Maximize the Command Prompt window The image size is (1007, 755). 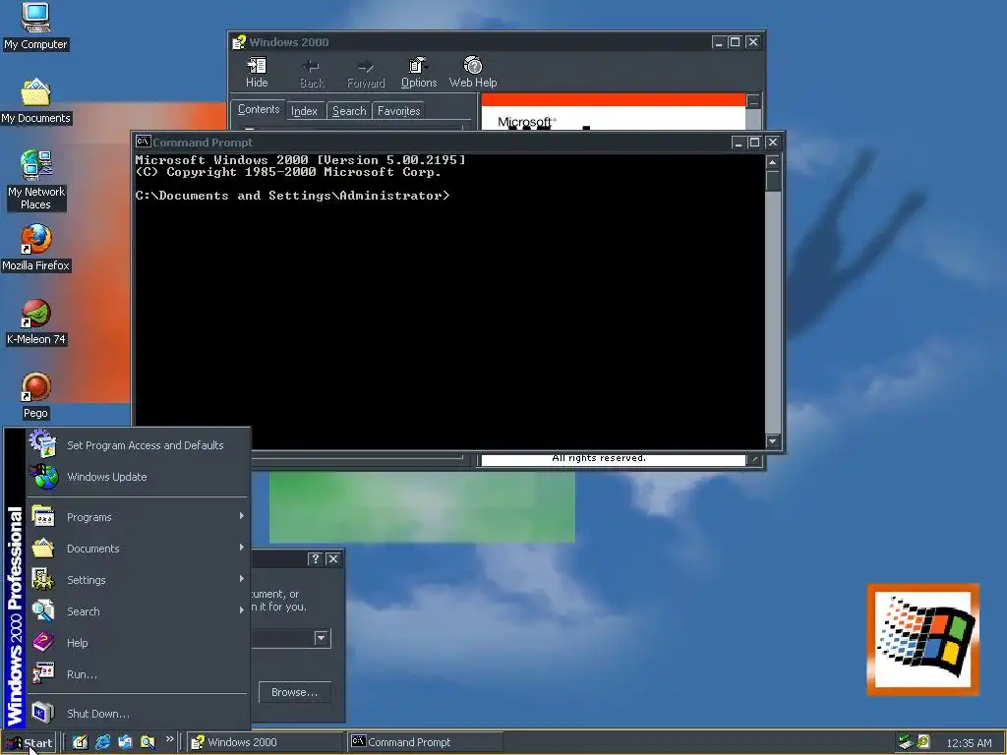pyautogui.click(x=754, y=142)
